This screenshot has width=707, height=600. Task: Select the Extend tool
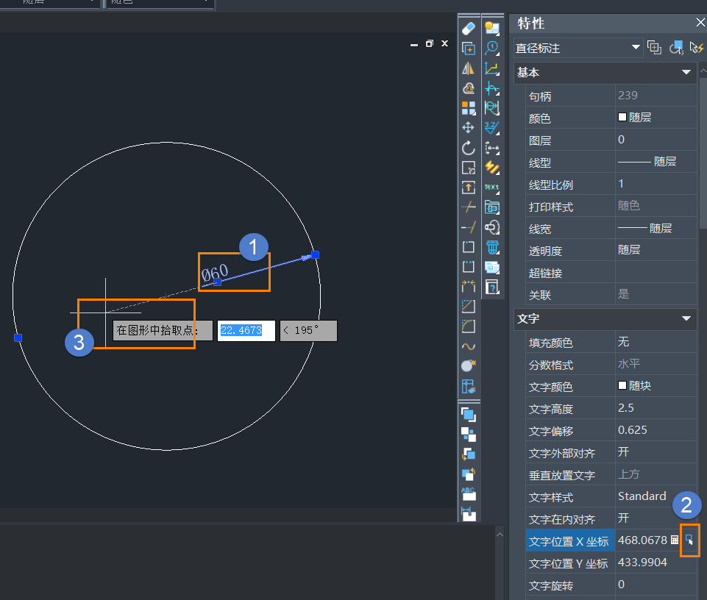point(469,227)
